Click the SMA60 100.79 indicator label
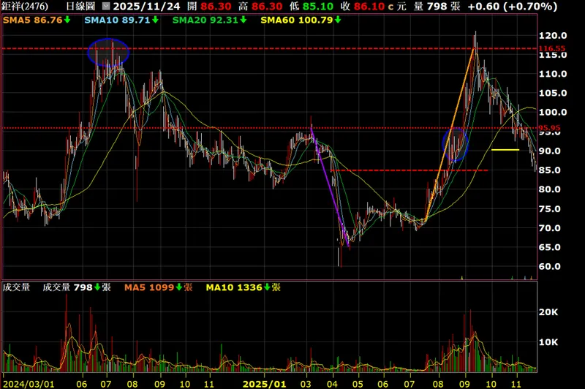Image resolution: width=585 pixels, height=389 pixels. coord(297,20)
